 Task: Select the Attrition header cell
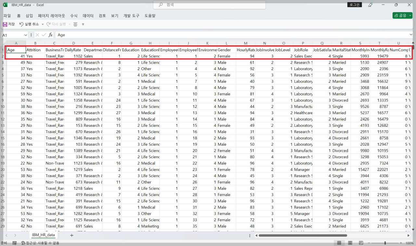tap(35, 50)
